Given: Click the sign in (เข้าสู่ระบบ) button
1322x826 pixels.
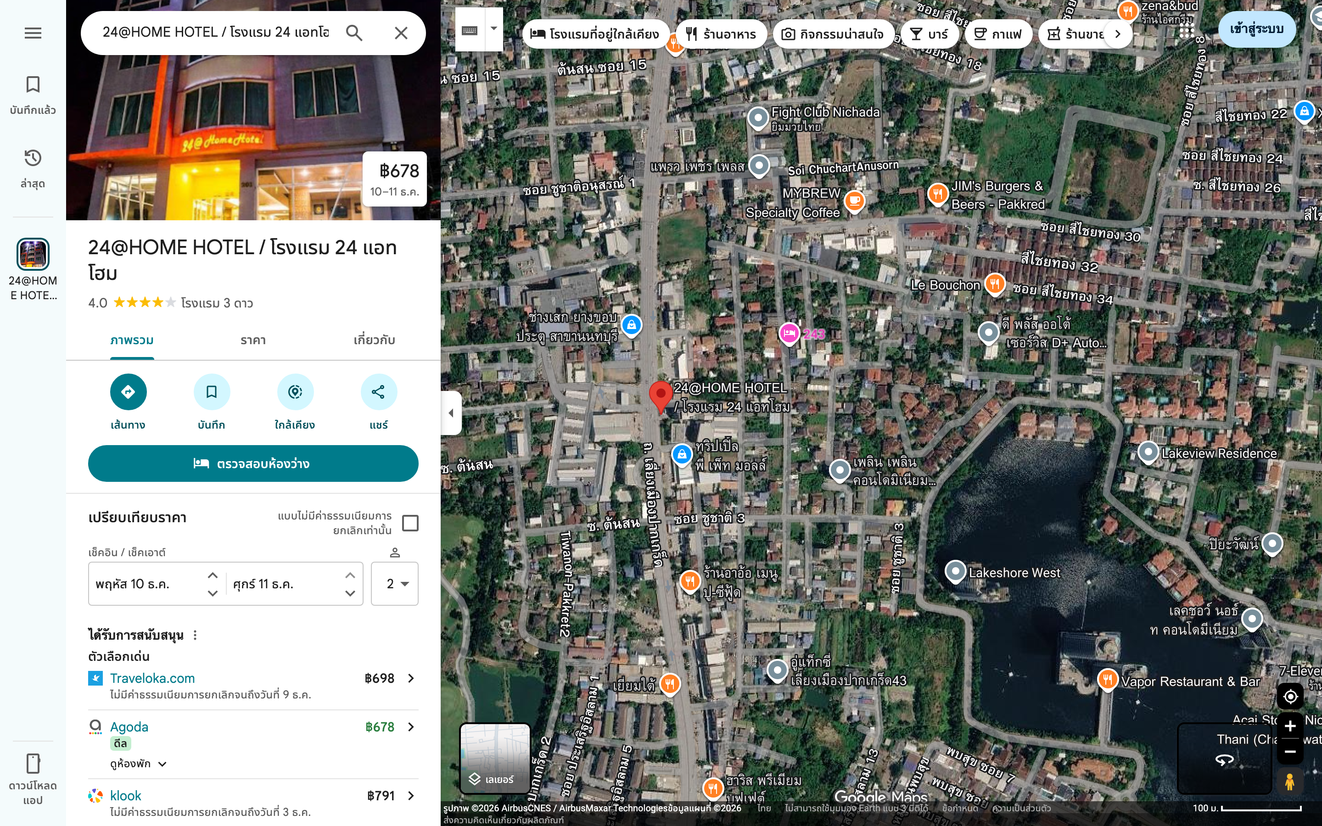Looking at the screenshot, I should [x=1256, y=29].
